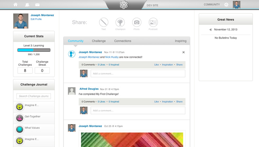Open the connections people icon in top bar
Image resolution: width=259 pixels, height=147 pixels.
27,5
